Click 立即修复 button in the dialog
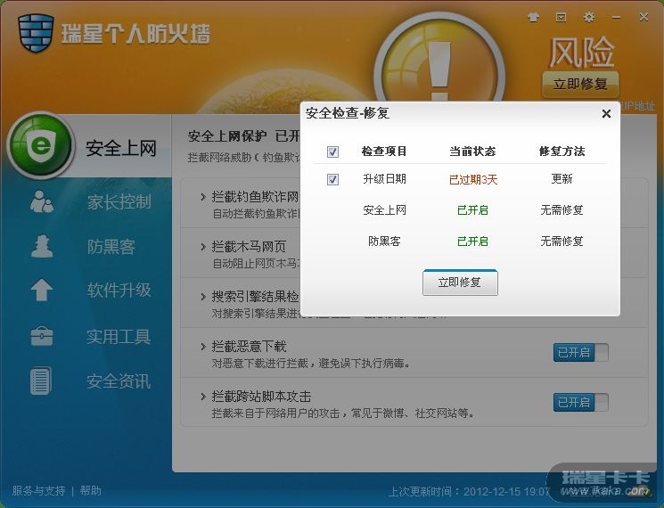 click(460, 283)
